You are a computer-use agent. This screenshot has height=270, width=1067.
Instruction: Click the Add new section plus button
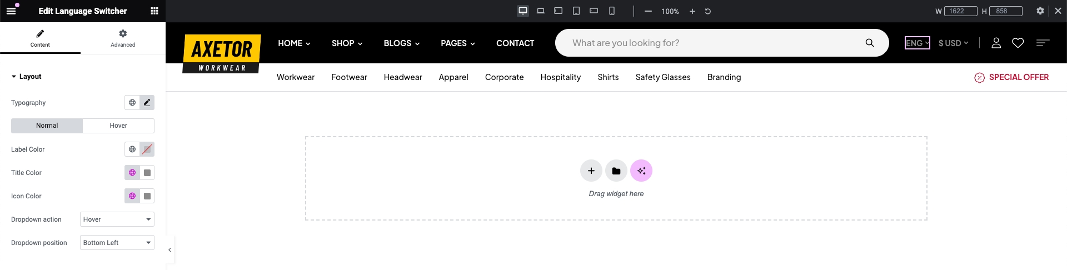(591, 171)
